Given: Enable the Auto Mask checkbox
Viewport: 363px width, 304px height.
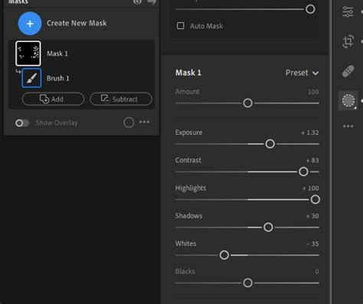Looking at the screenshot, I should [181, 26].
